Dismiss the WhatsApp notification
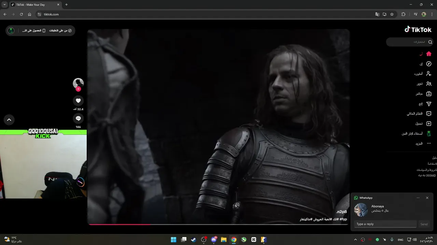This screenshot has height=245, width=437. (x=427, y=198)
